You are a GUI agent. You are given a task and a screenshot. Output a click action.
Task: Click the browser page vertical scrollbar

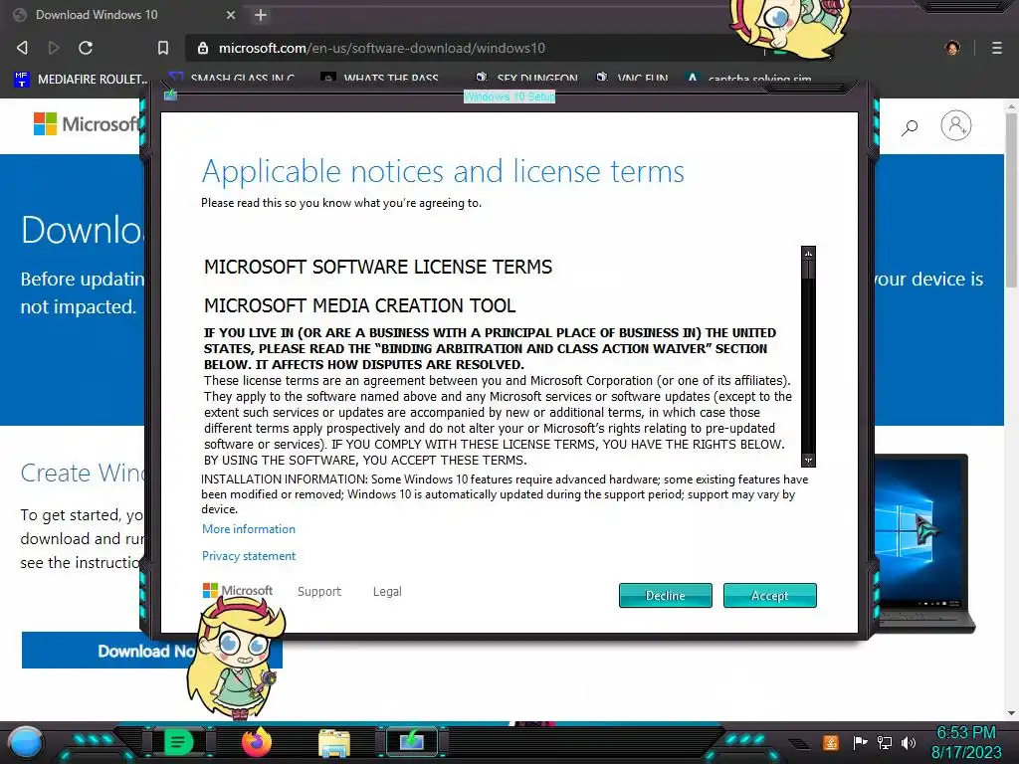1011,199
